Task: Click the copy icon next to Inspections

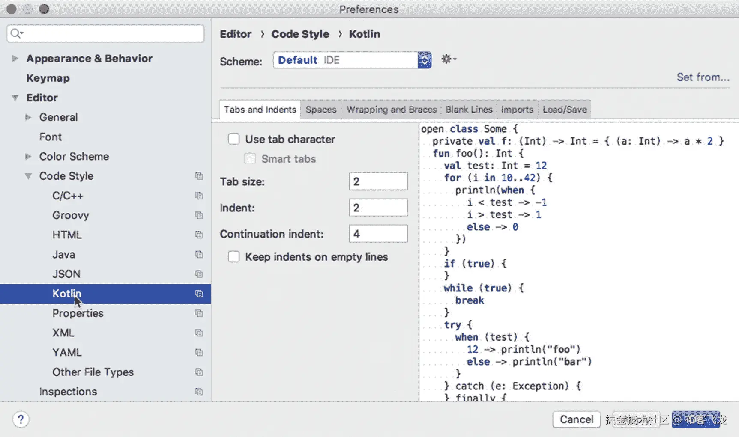Action: [199, 392]
